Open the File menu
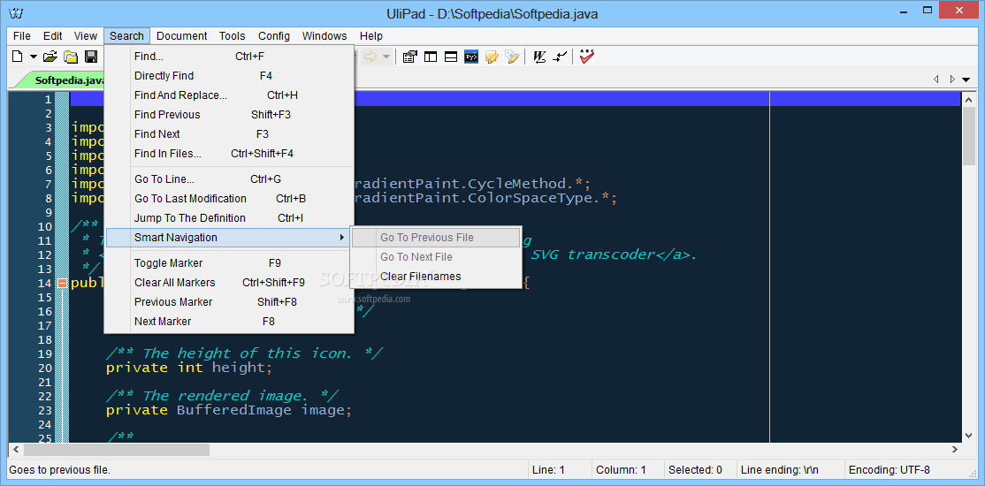The height and width of the screenshot is (486, 985). (x=21, y=36)
